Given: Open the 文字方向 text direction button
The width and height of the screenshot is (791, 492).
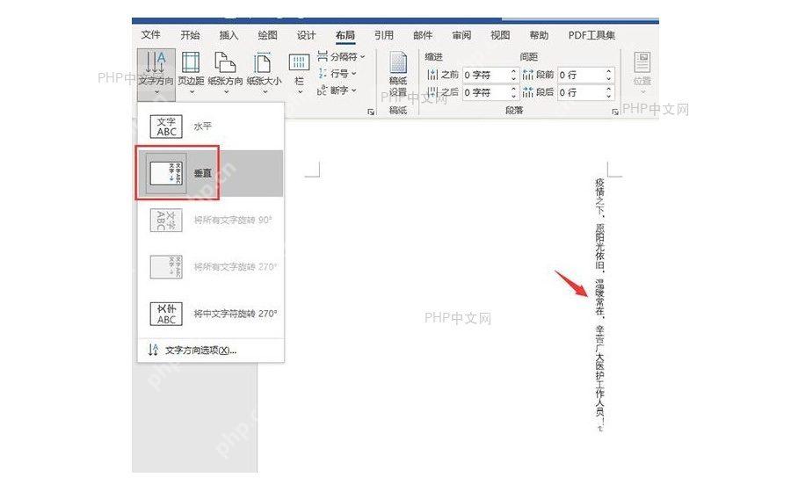Looking at the screenshot, I should [x=156, y=74].
